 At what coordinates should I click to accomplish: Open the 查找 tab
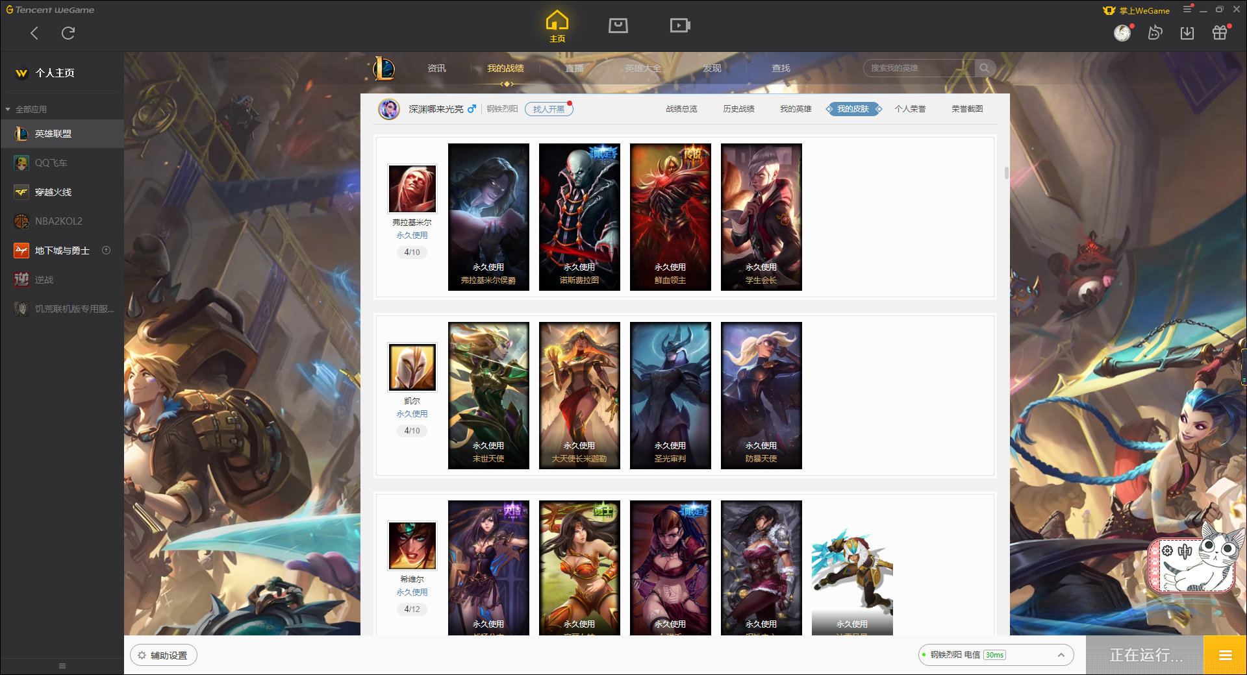tap(781, 68)
